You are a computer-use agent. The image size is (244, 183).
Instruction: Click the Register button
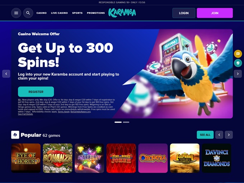tap(36, 92)
